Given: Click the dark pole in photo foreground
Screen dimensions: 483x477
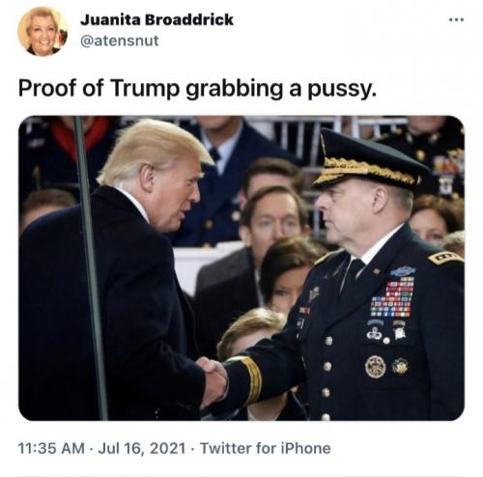Looking at the screenshot, I should pos(90,267).
